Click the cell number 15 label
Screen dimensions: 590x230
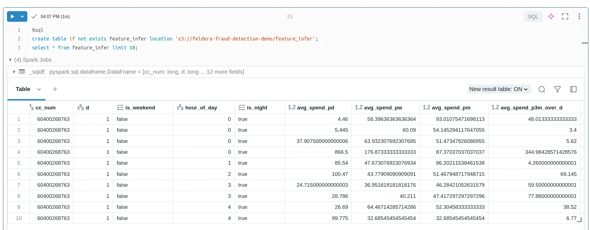tap(290, 17)
